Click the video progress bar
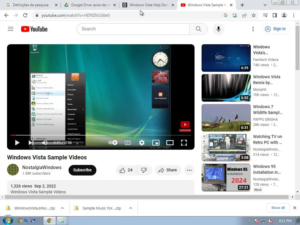Image resolution: width=300 pixels, height=225 pixels. click(101, 135)
